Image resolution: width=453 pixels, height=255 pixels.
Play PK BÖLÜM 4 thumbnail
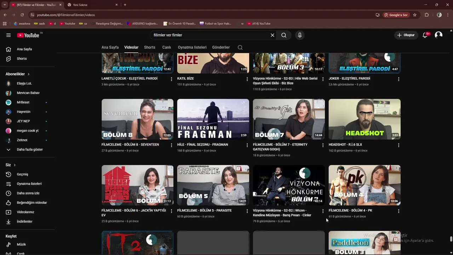365,185
